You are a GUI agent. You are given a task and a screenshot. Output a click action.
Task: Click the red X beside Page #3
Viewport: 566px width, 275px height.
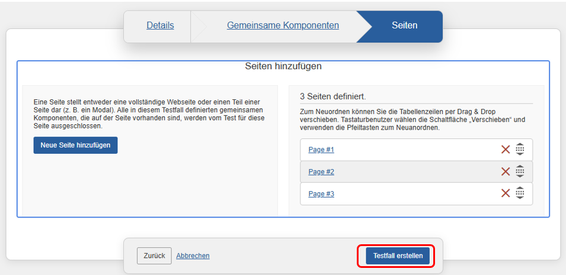[x=506, y=193]
